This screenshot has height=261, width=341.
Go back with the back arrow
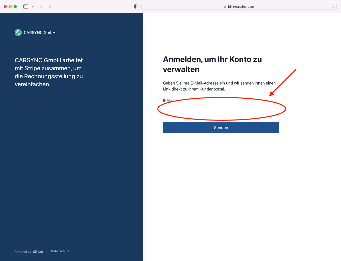41,6
